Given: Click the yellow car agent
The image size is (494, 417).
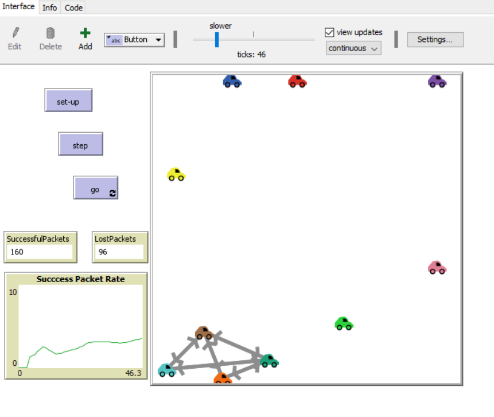Looking at the screenshot, I should tap(176, 175).
